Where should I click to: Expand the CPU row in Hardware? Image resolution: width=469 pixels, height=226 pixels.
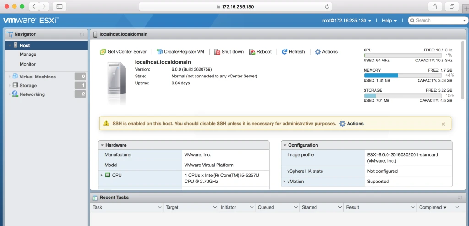(x=102, y=176)
